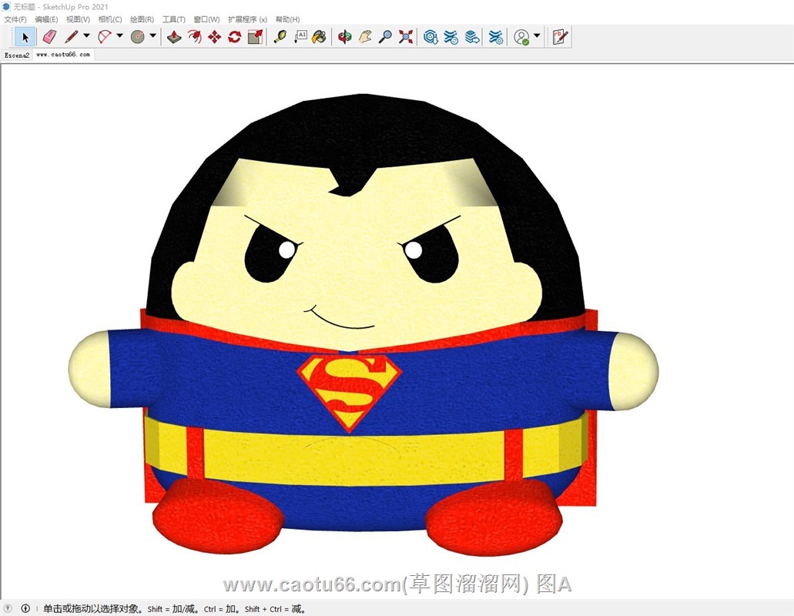Viewport: 794px width, 616px height.
Task: Open the 文件(F) menu
Action: point(15,19)
